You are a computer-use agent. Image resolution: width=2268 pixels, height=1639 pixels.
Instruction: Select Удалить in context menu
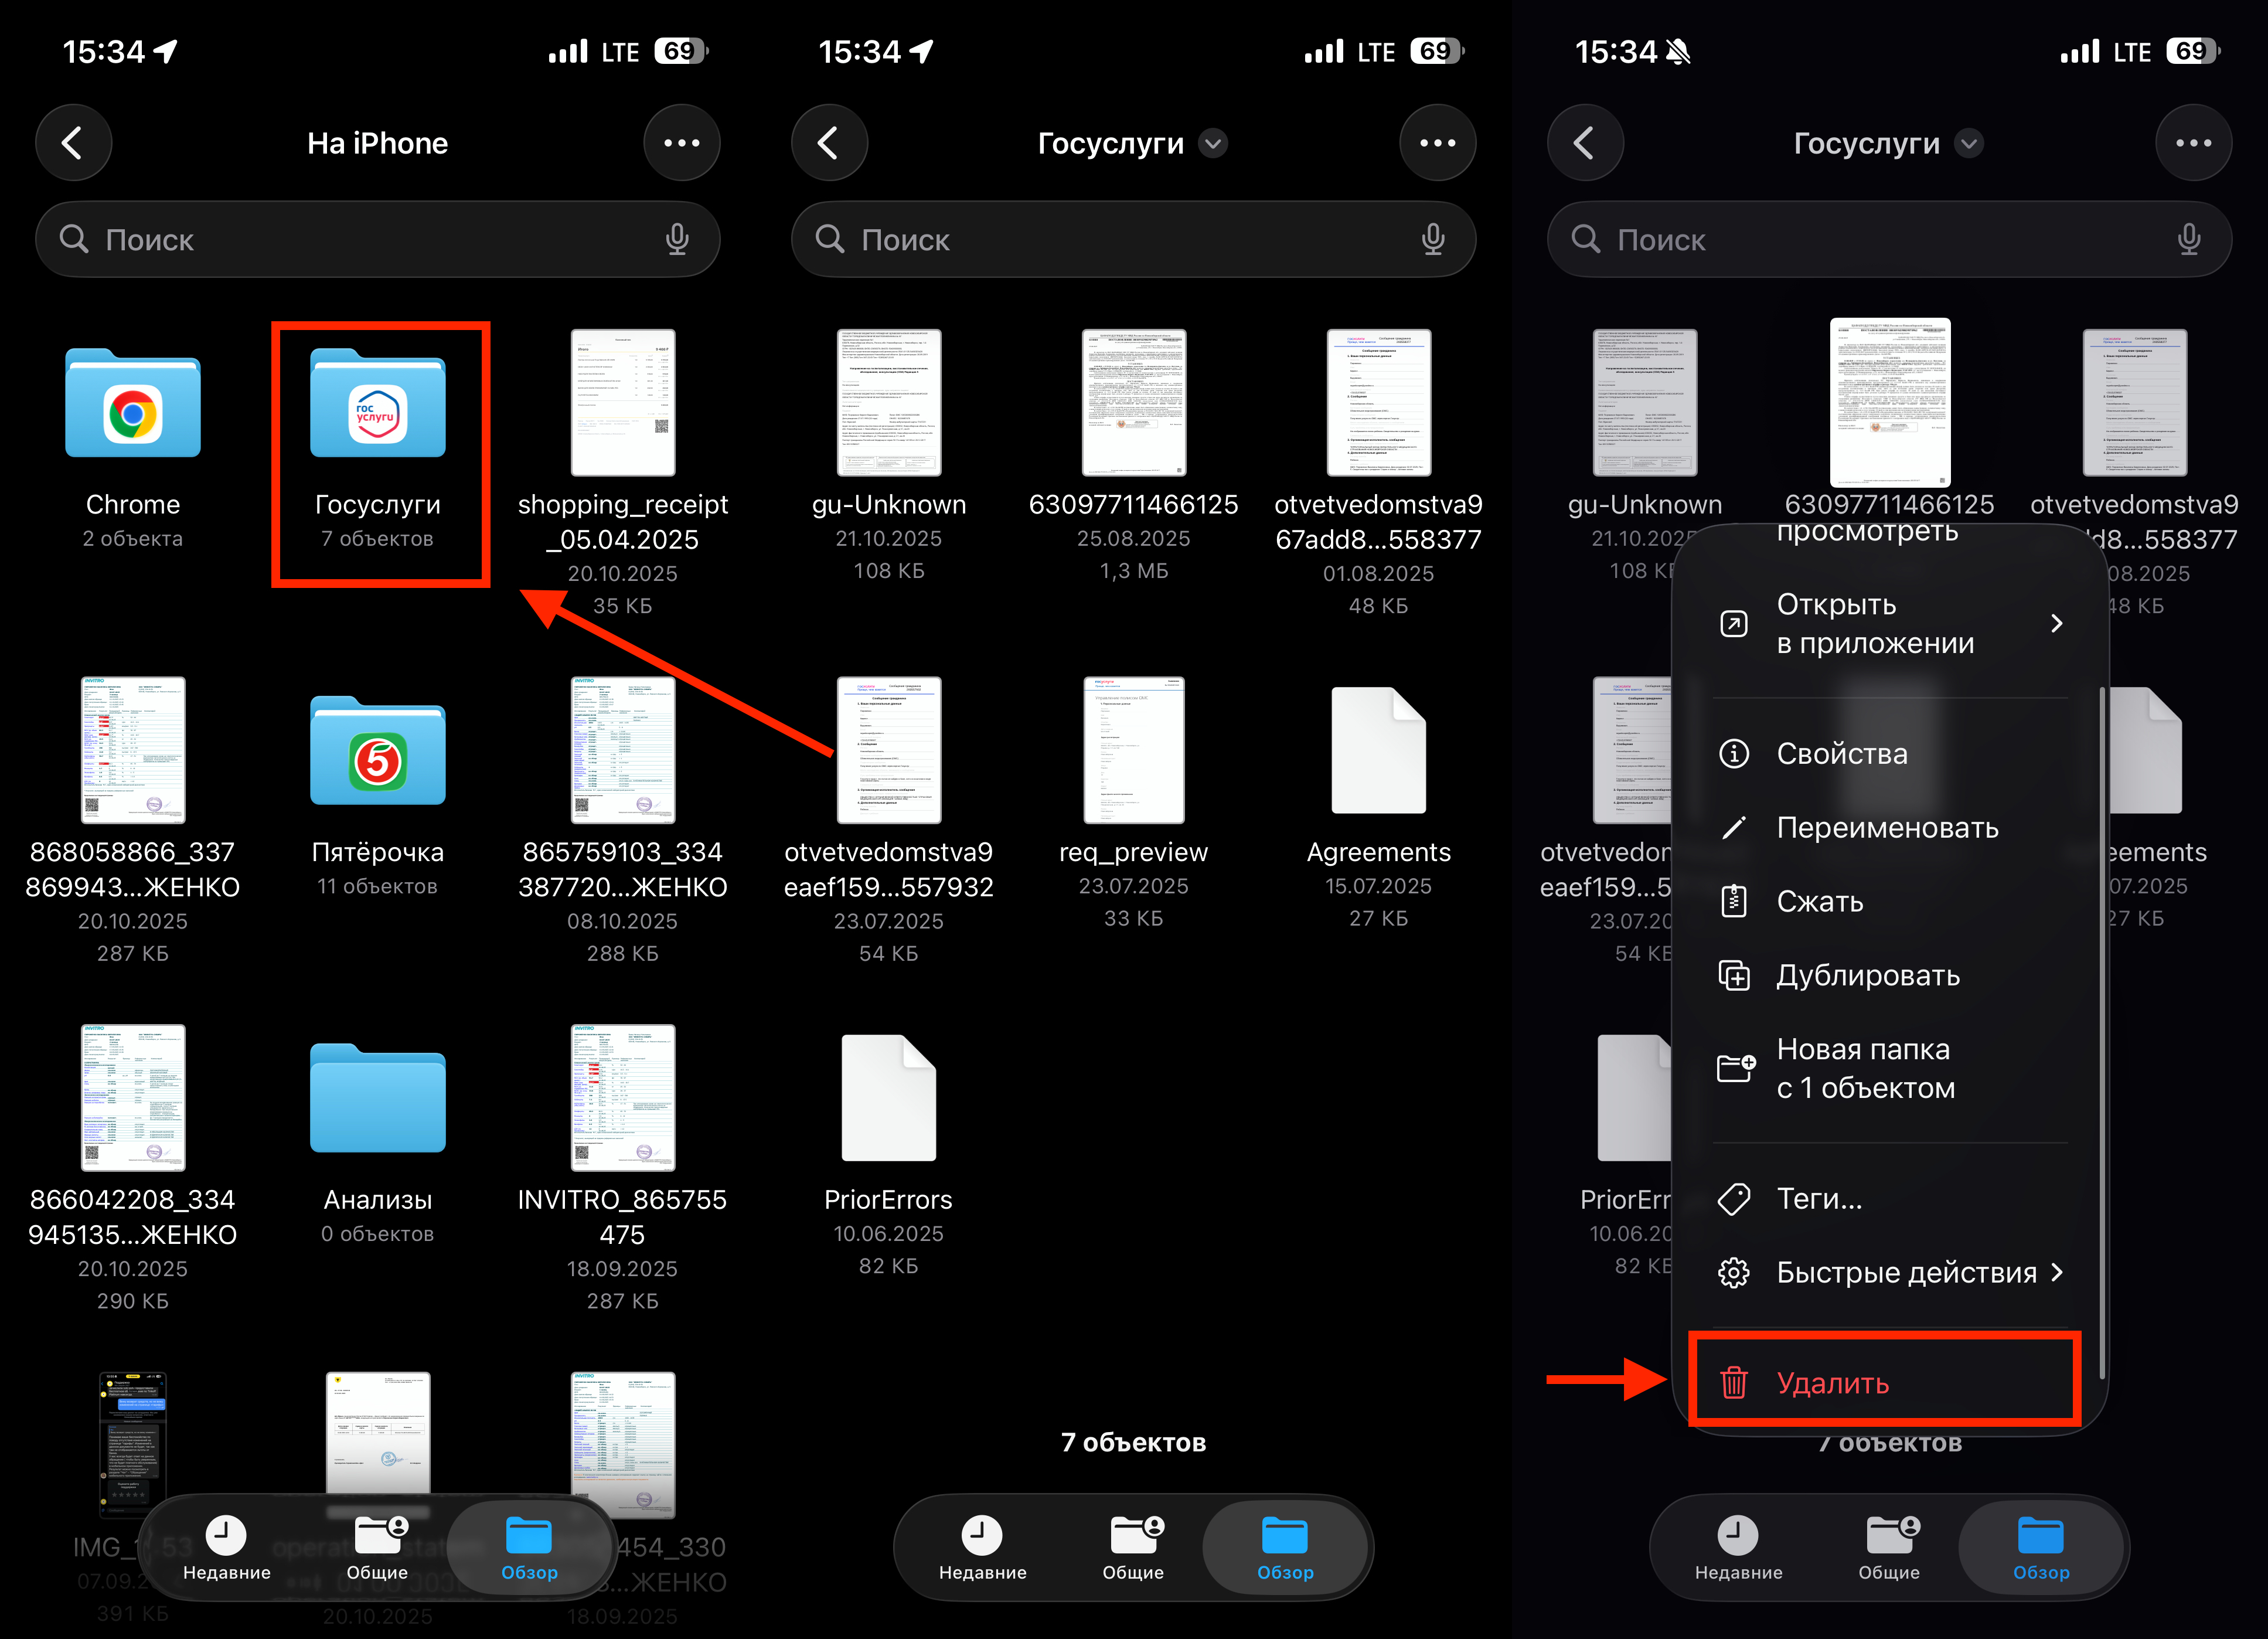pyautogui.click(x=1832, y=1383)
